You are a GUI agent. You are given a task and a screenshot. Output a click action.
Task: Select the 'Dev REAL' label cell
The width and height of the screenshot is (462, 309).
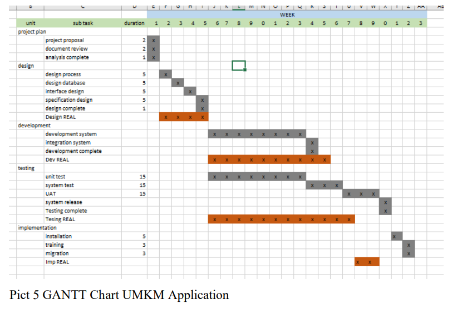83,160
